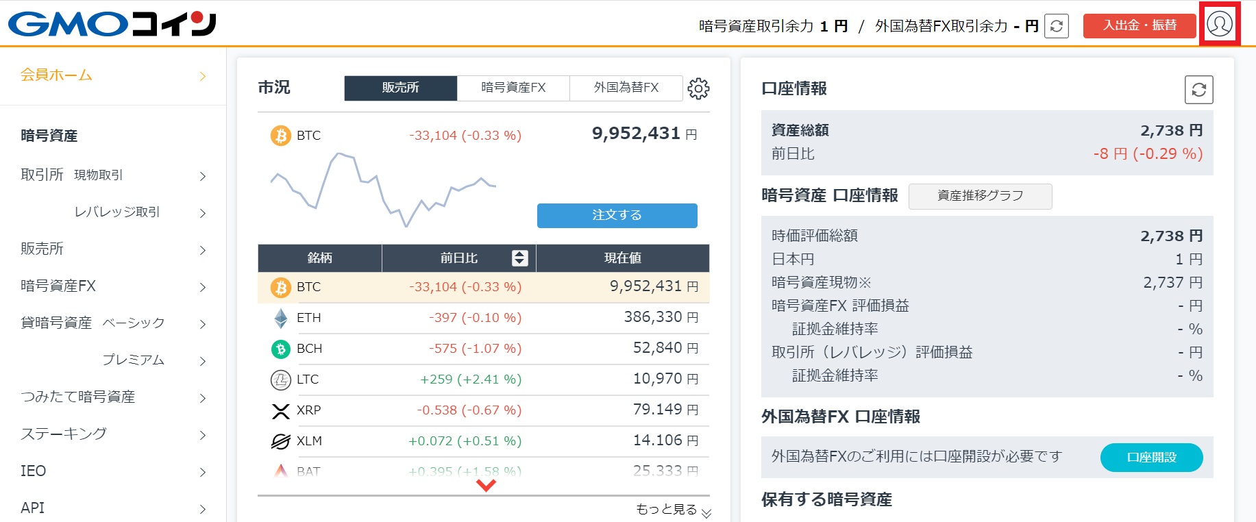
Task: Click 前日比 value -8 円 (-0.29 %)
Action: (x=1148, y=153)
